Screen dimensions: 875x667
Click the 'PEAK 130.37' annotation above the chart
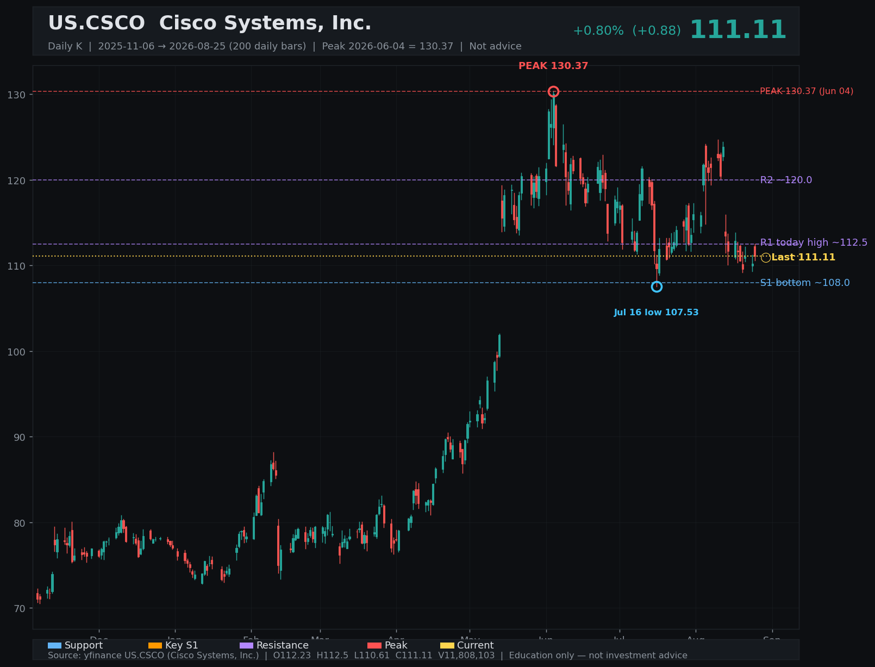pos(553,66)
